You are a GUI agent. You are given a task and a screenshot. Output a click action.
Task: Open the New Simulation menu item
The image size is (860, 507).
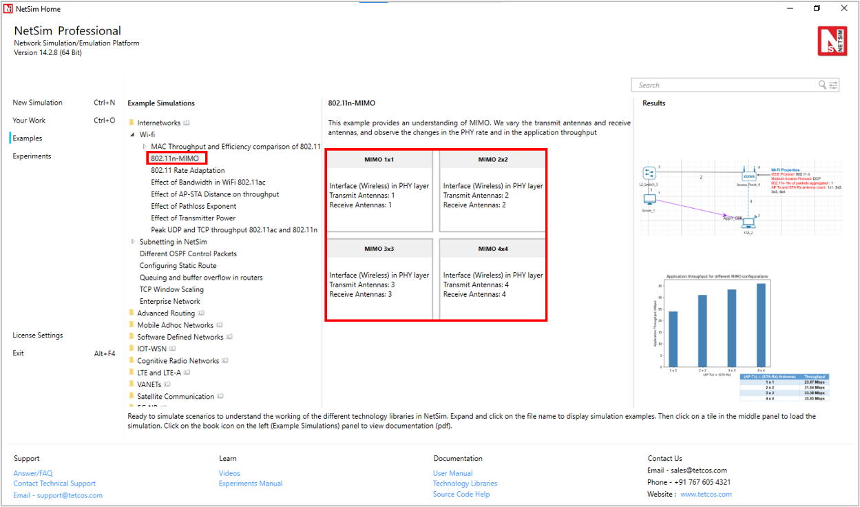[x=37, y=103]
